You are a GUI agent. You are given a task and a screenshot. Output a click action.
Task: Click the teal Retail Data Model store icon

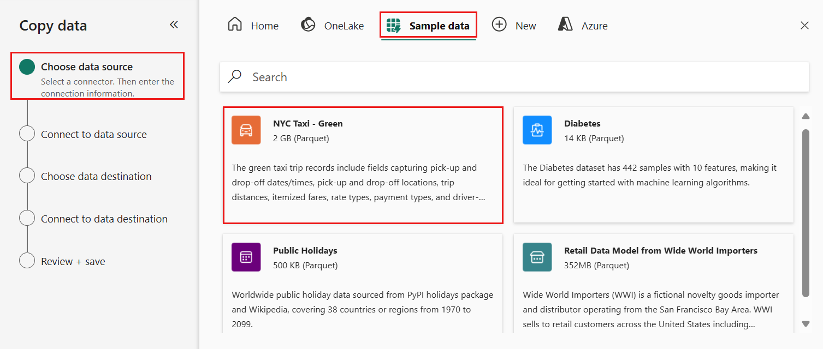click(537, 257)
